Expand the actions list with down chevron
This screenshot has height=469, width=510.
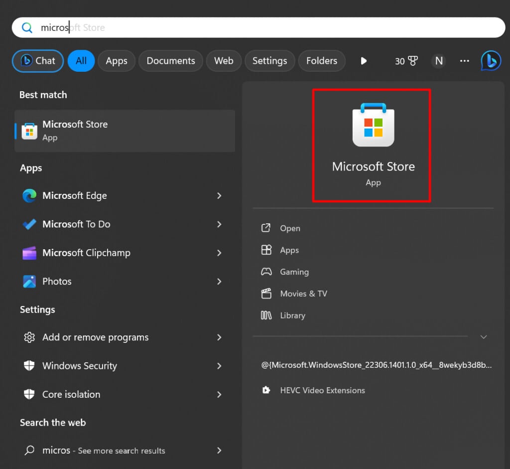point(483,337)
